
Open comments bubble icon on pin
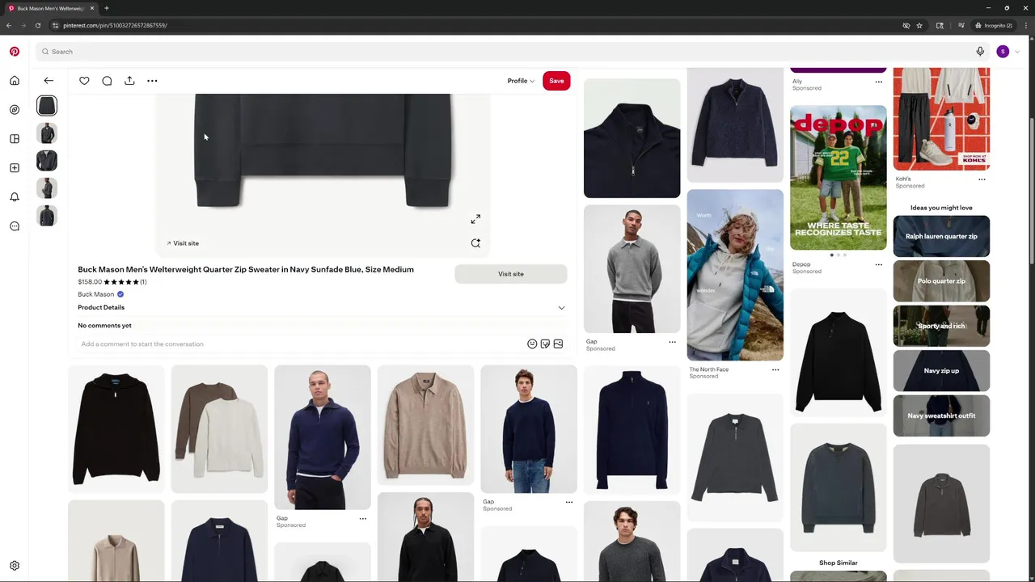(x=107, y=81)
